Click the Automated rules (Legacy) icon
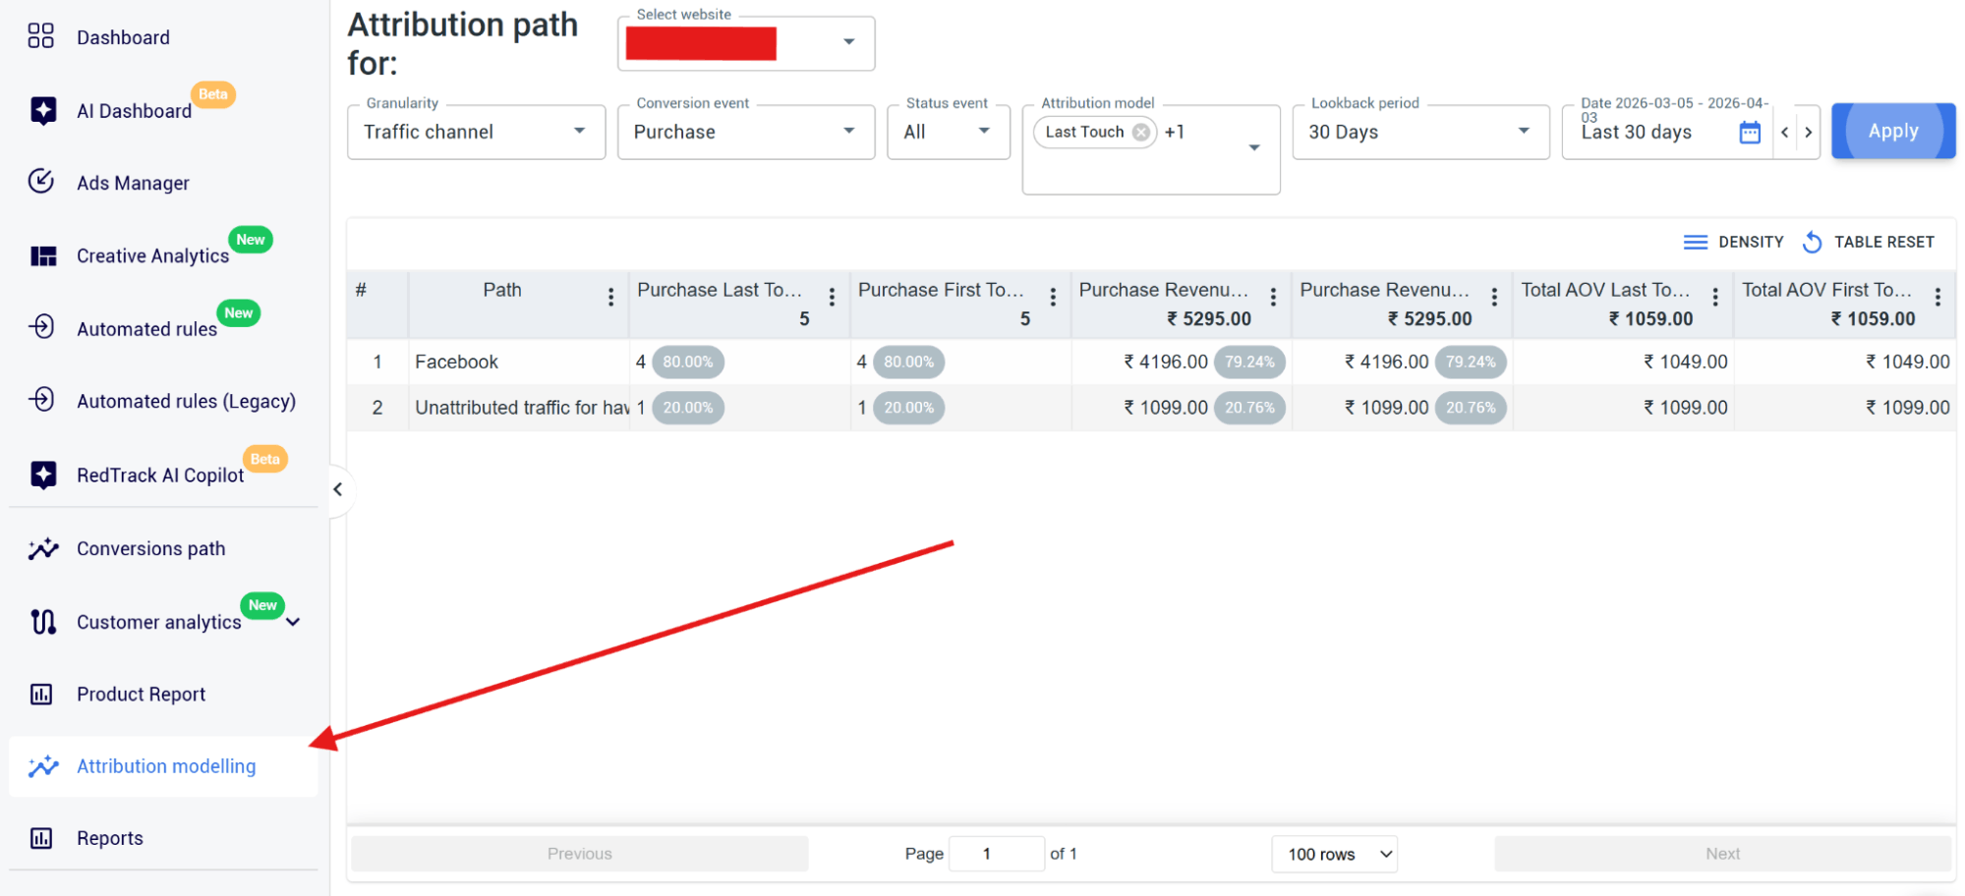Viewport: 1965px width, 896px height. (41, 400)
